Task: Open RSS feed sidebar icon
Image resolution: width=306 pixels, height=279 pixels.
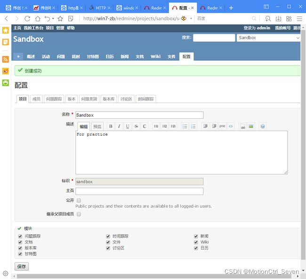Action: coord(6,59)
